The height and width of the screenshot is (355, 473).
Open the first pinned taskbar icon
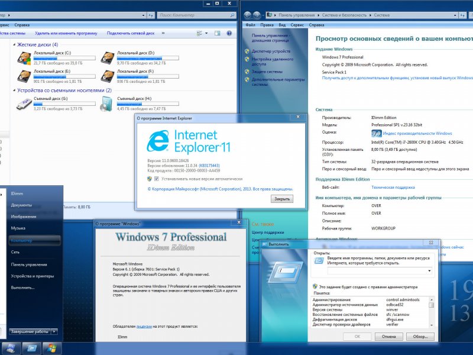click(11, 348)
